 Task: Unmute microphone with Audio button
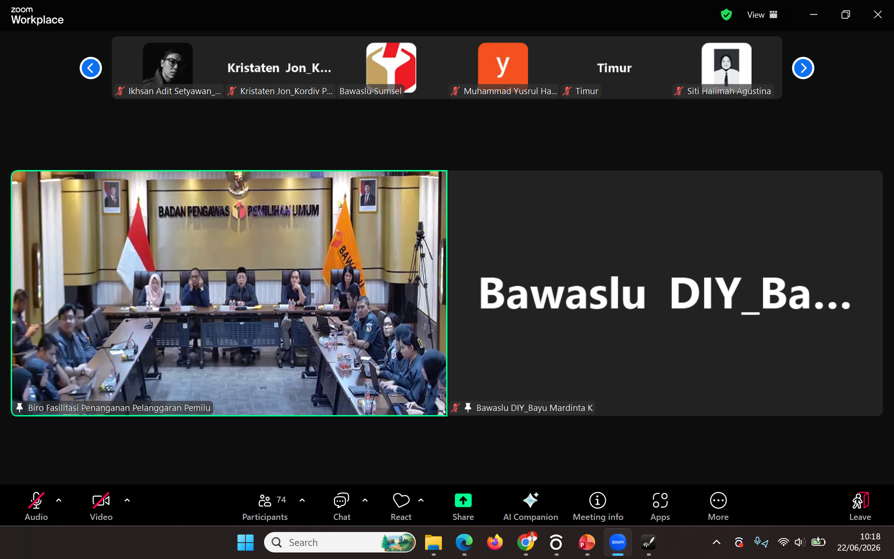pos(36,506)
